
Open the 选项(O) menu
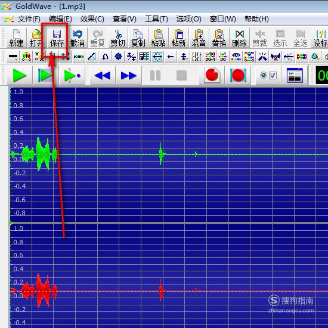(x=188, y=19)
